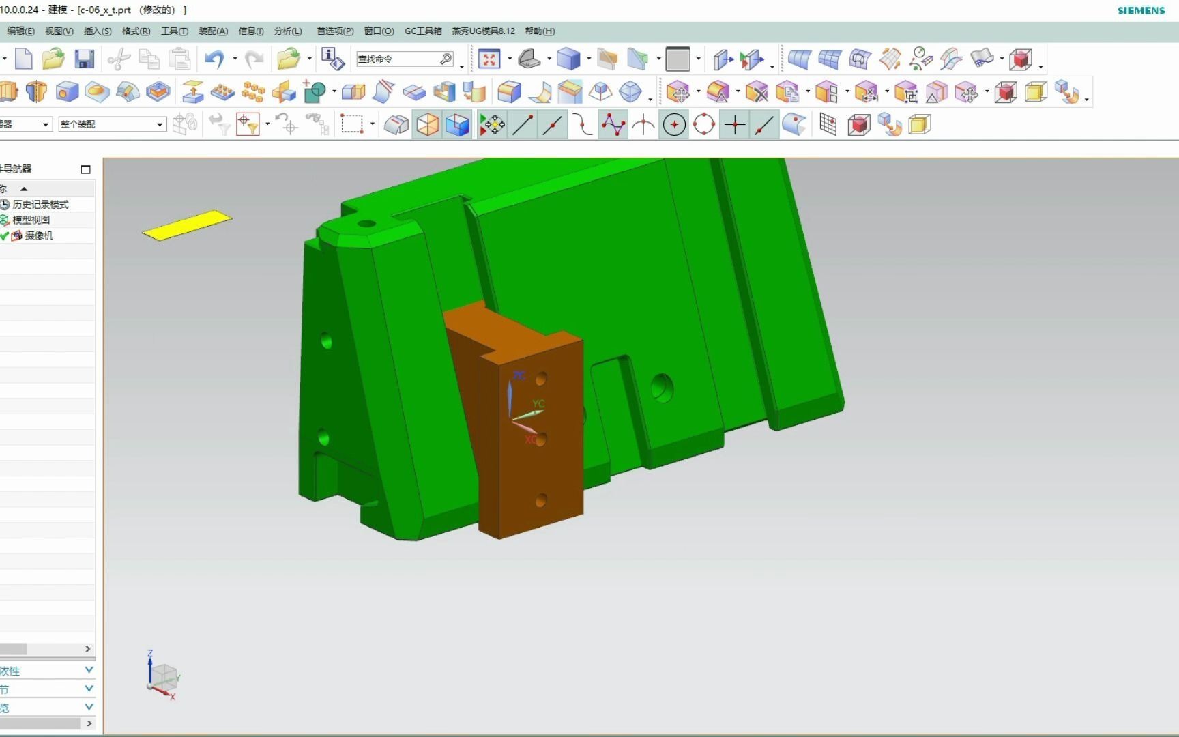Click the Pattern Feature icon with blue bumps
This screenshot has width=1179, height=737.
[x=222, y=91]
